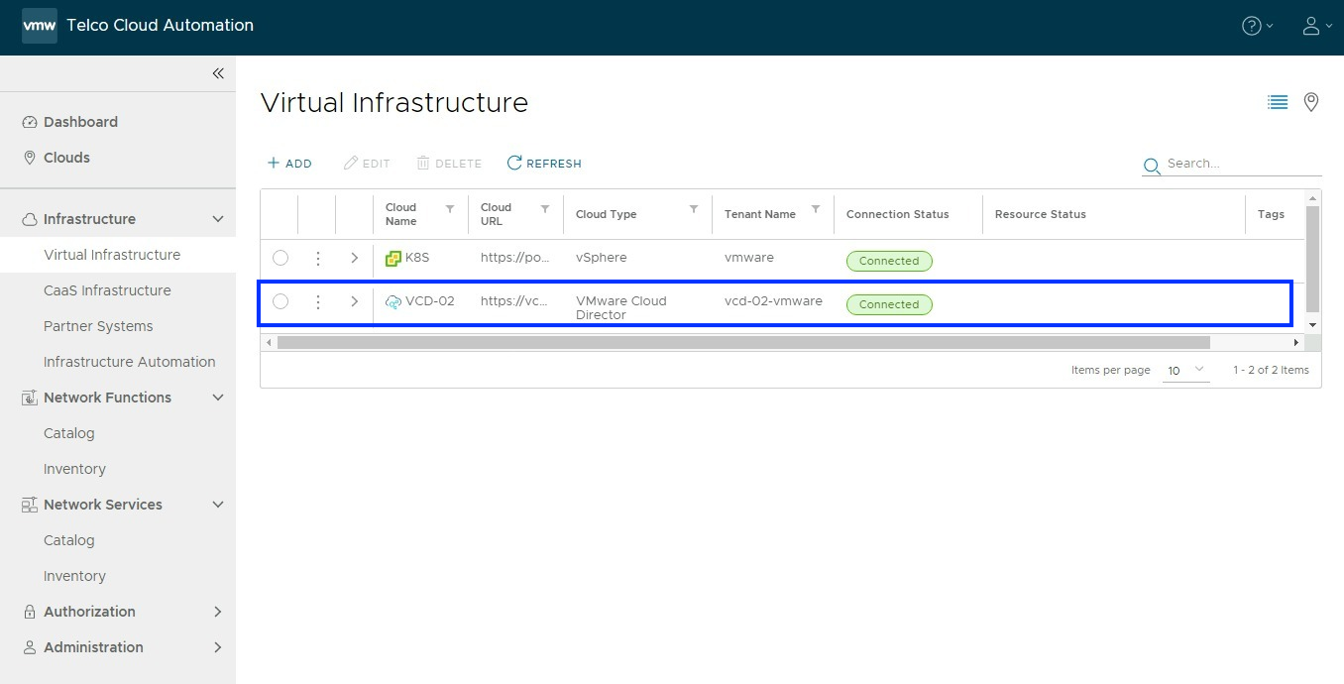Filter the Tenant Name column

tap(816, 209)
